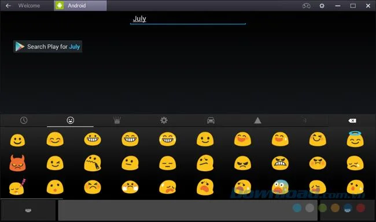Switch to the Welcome tab
This screenshot has height=222, width=376.
coord(29,6)
